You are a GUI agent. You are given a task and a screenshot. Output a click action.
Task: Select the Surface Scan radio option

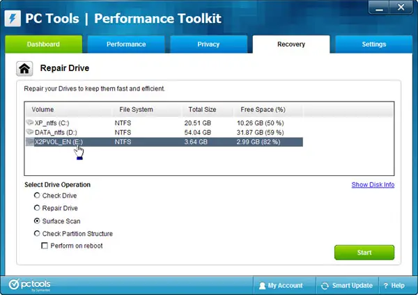point(37,221)
